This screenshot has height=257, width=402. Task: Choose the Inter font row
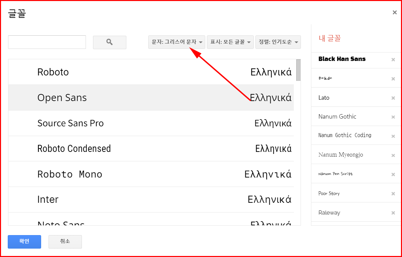pos(151,200)
